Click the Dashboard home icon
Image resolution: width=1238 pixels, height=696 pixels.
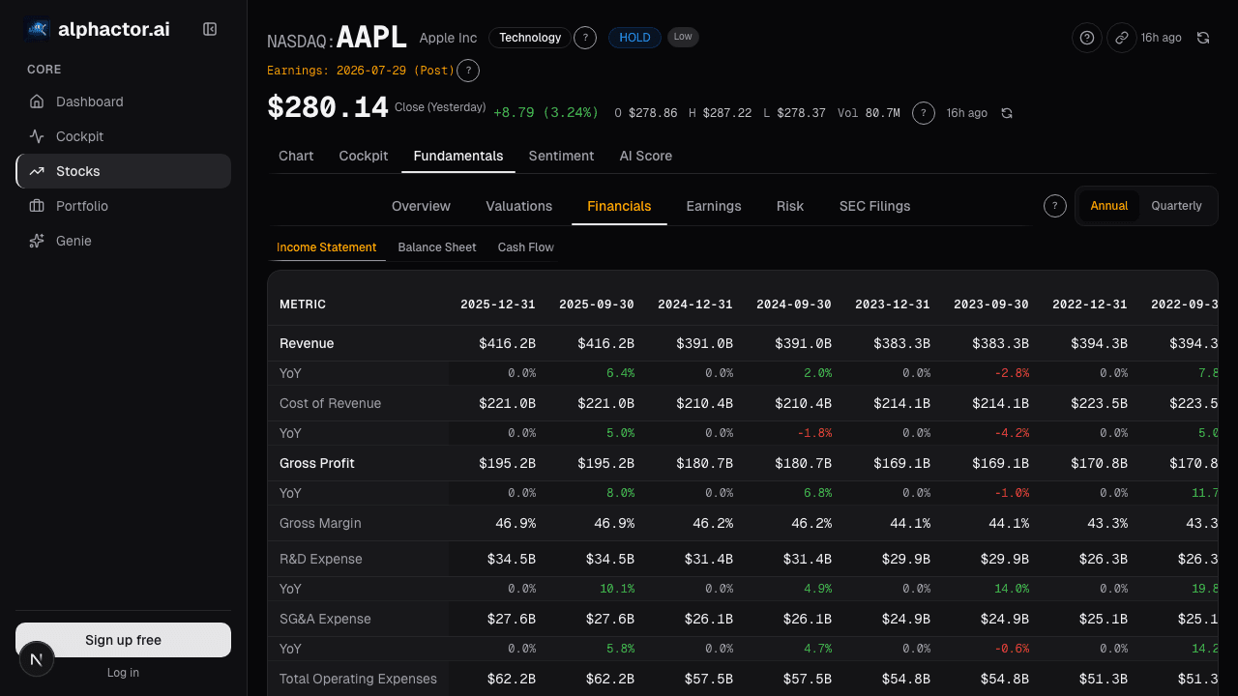(x=37, y=101)
